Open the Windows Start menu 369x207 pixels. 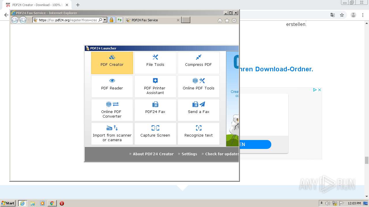pos(8,203)
